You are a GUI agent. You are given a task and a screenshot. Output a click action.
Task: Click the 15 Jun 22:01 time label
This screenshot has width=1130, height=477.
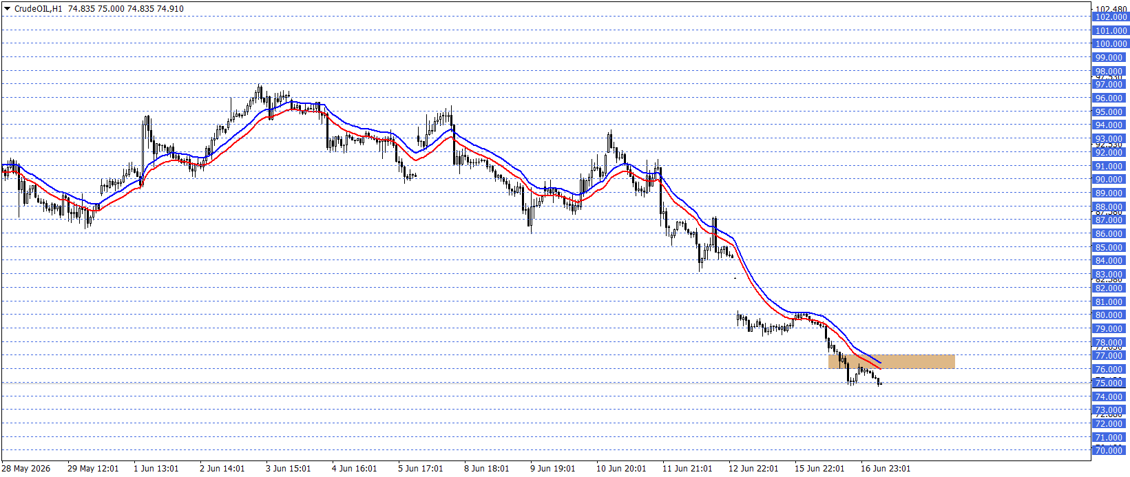tap(819, 469)
